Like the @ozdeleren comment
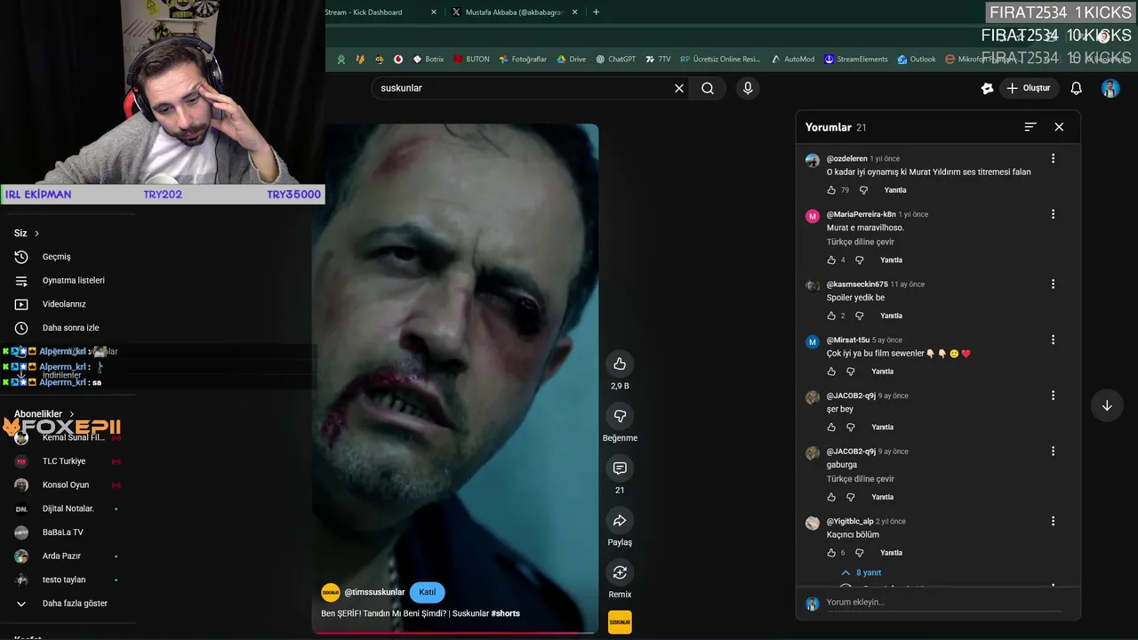This screenshot has height=640, width=1138. click(x=832, y=190)
